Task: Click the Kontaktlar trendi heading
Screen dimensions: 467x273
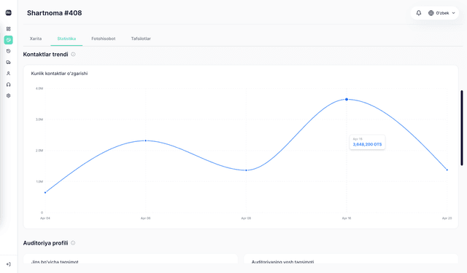Action: point(45,55)
